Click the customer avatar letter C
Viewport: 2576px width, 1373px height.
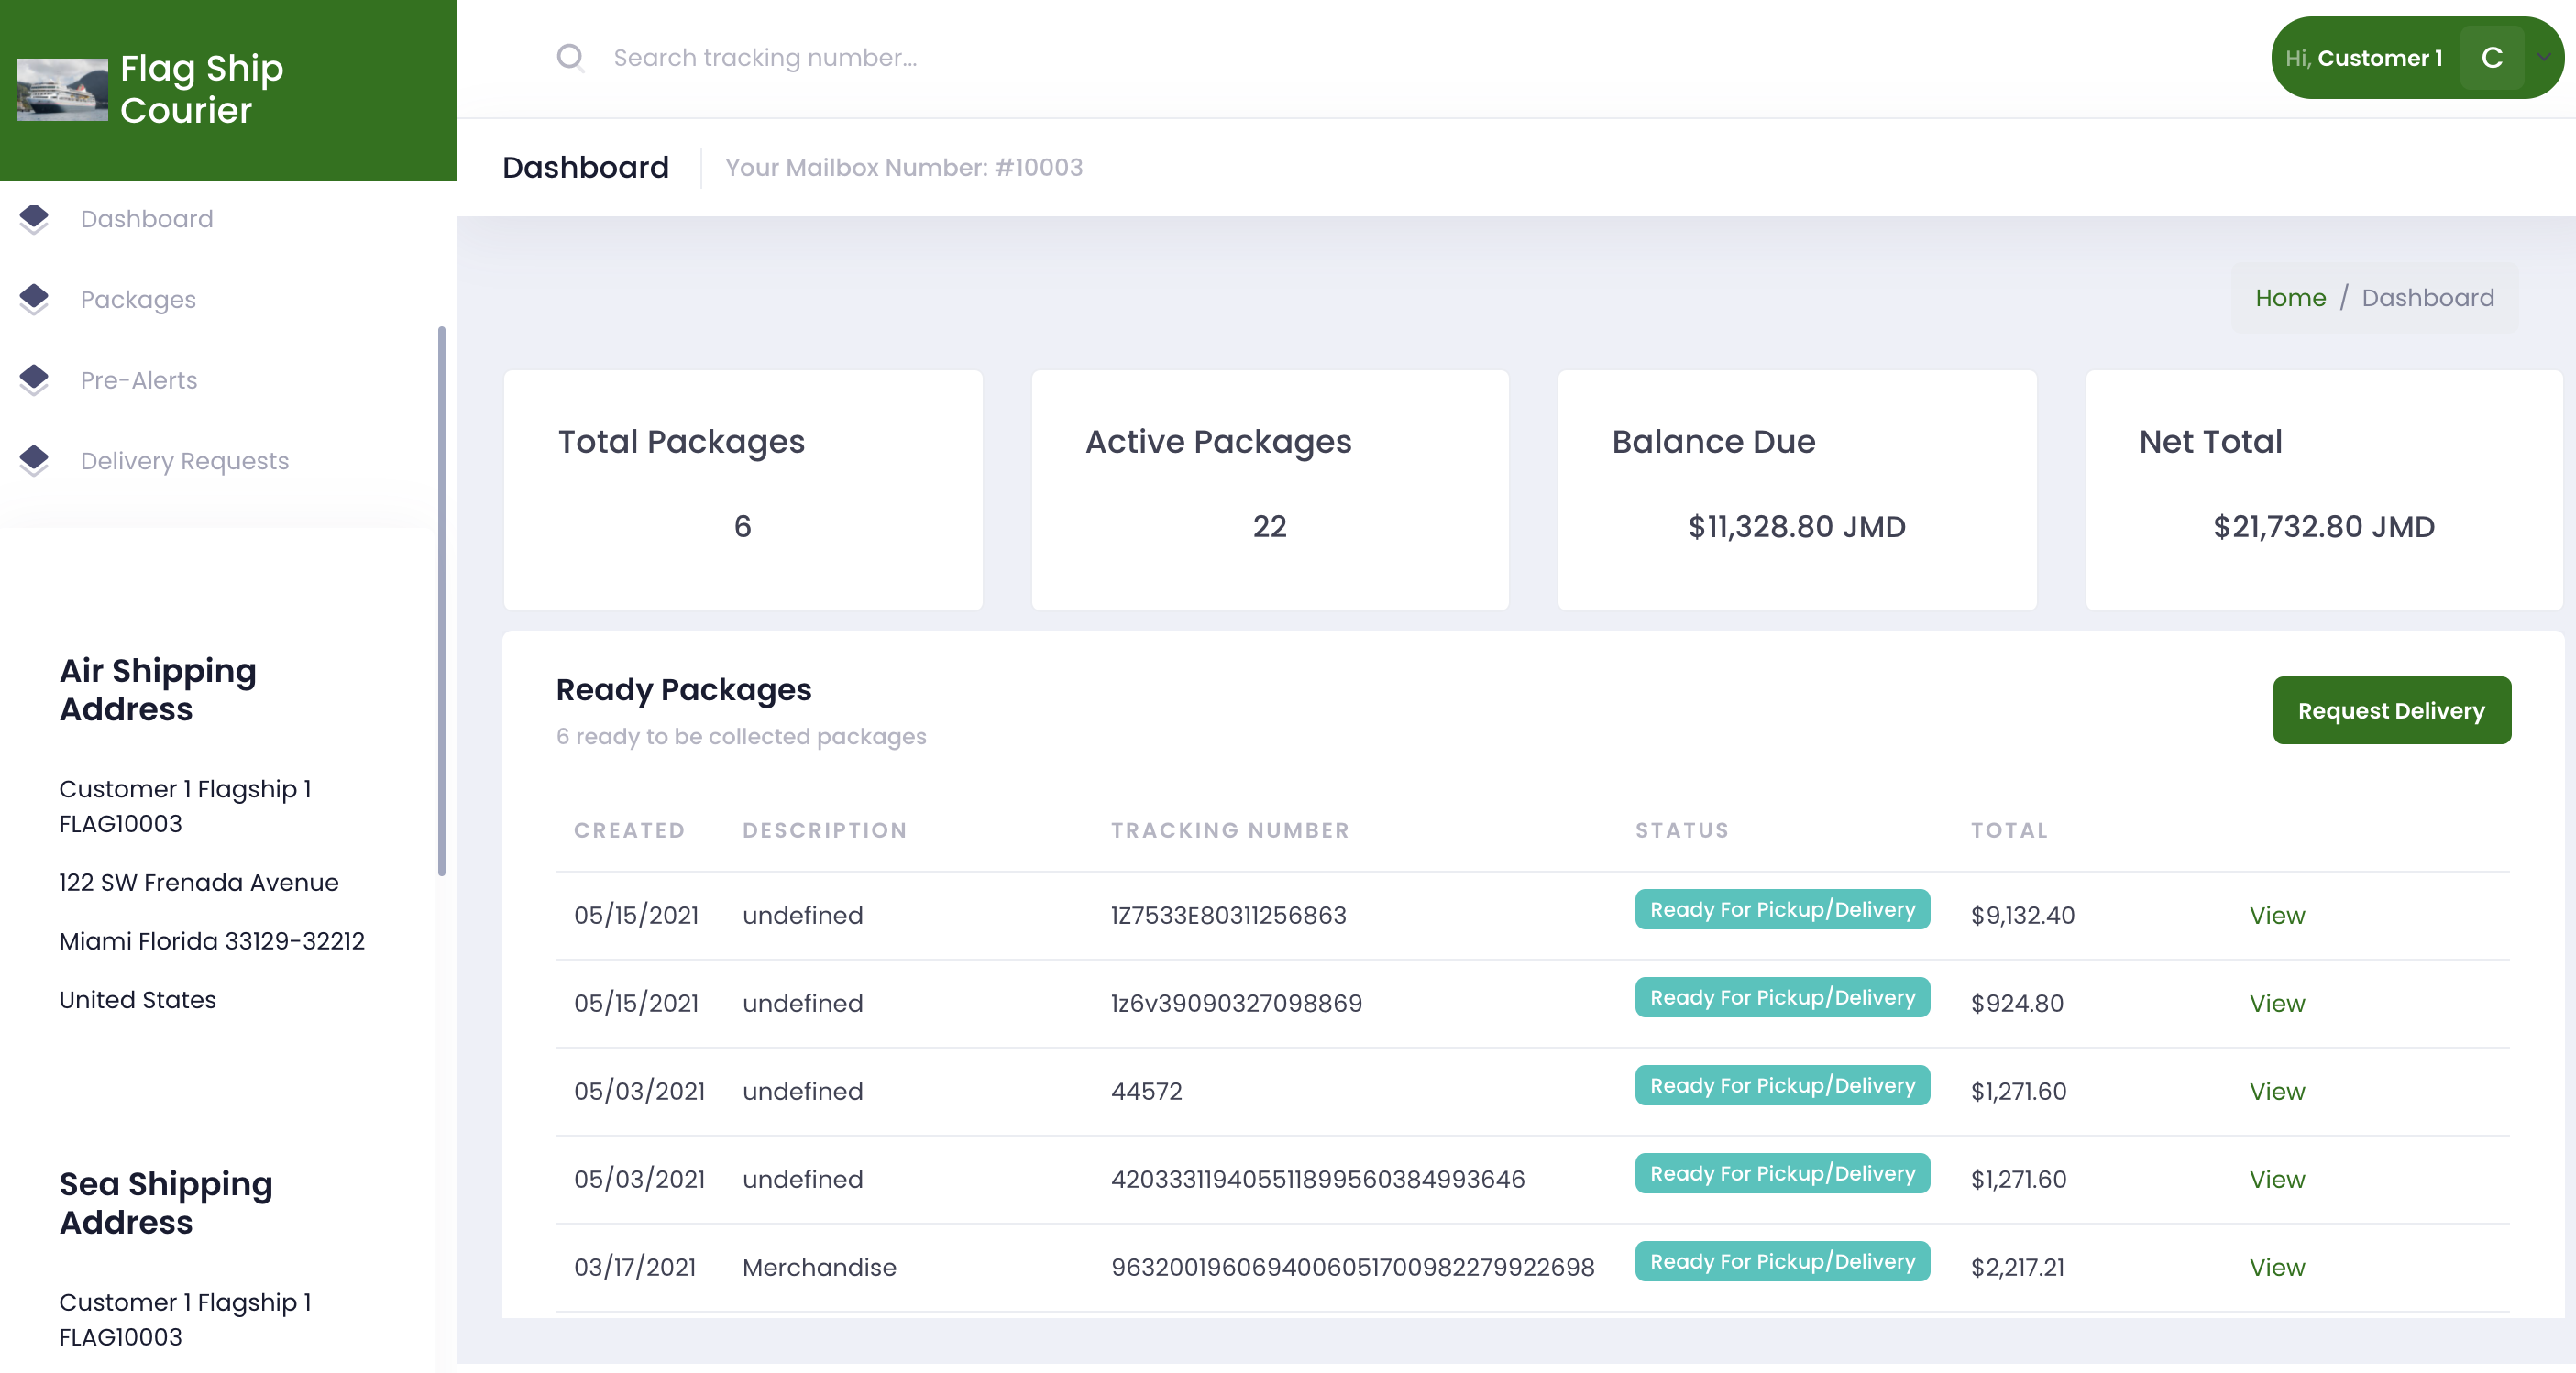pos(2491,58)
